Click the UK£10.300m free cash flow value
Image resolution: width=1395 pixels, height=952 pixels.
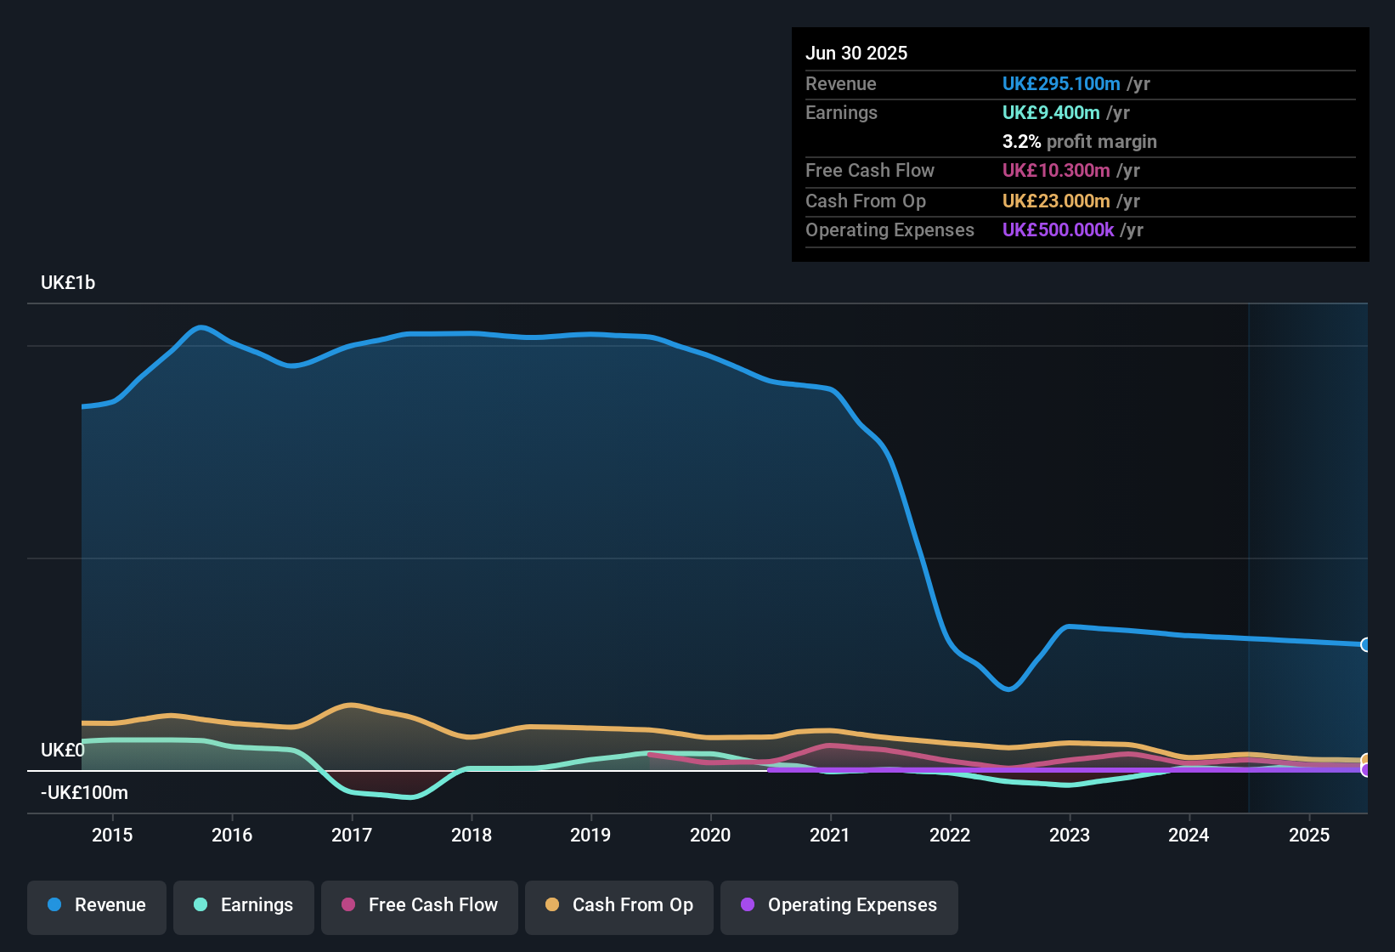tap(1056, 170)
